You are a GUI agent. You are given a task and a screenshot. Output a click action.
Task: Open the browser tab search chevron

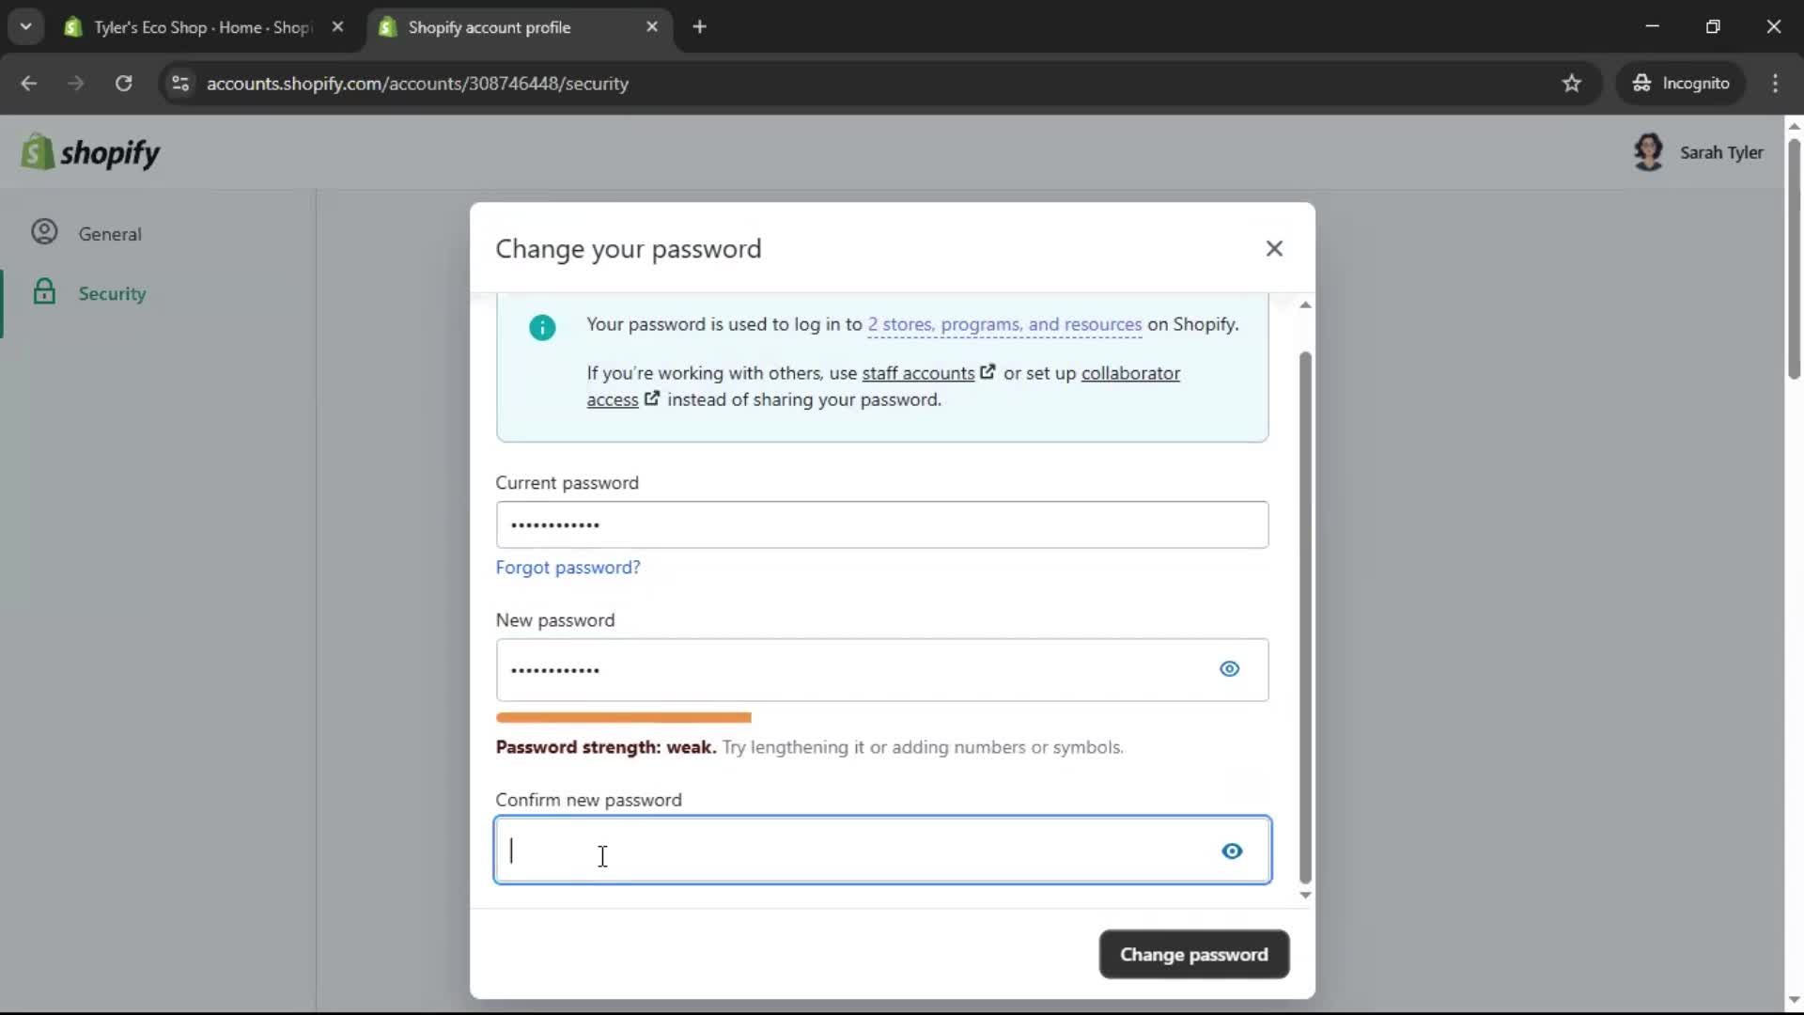tap(25, 26)
